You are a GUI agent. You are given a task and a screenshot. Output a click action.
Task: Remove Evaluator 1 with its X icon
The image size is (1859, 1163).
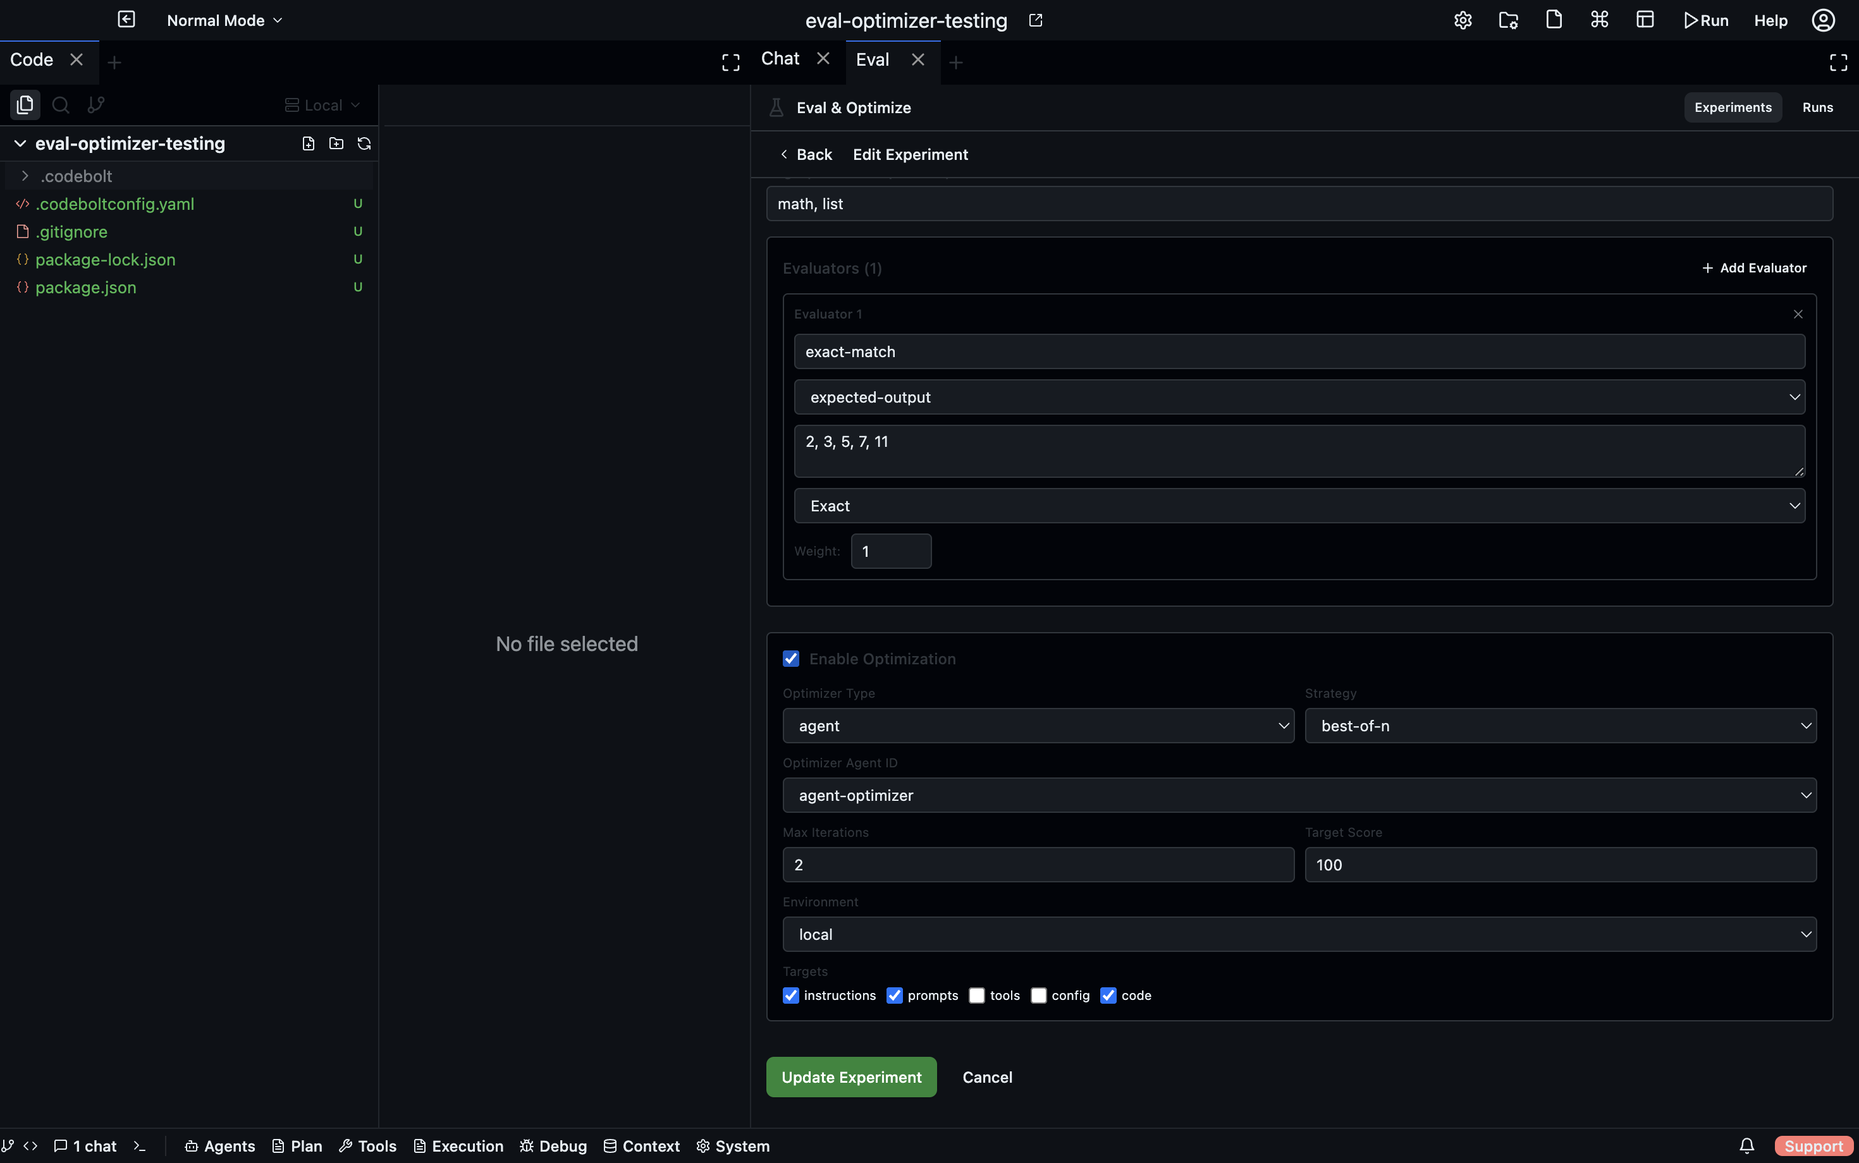(x=1798, y=314)
